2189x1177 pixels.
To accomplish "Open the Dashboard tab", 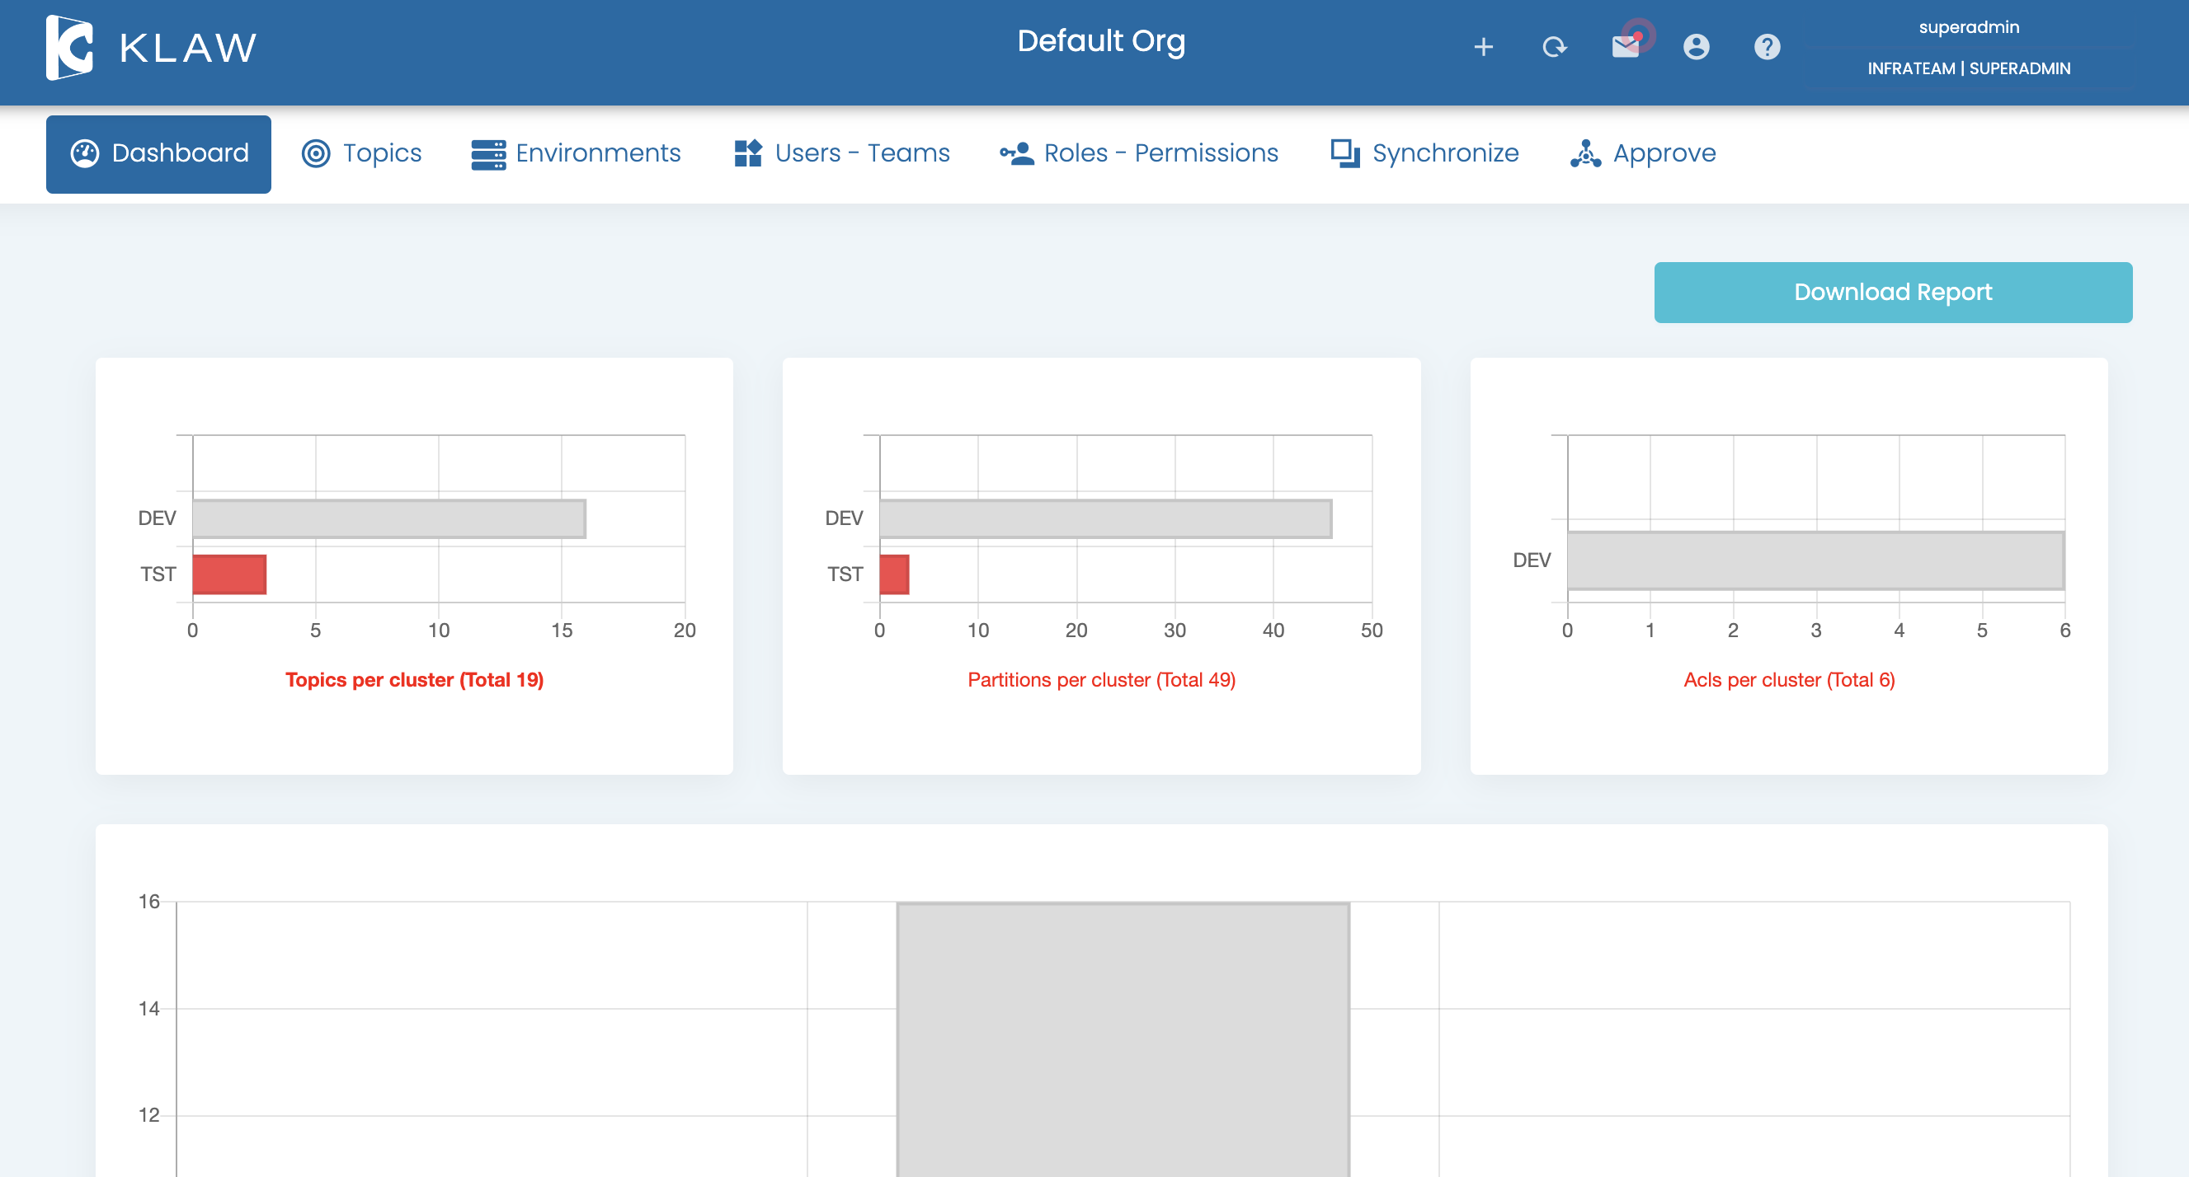I will (x=159, y=153).
